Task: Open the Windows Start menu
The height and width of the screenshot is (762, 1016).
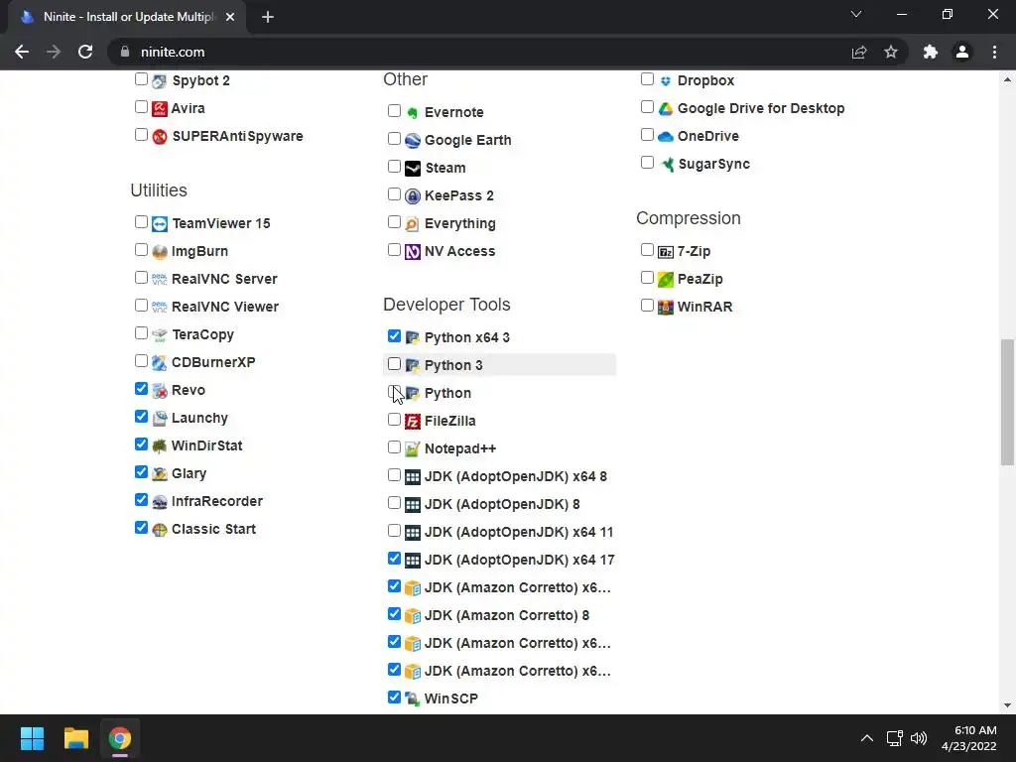Action: (32, 738)
